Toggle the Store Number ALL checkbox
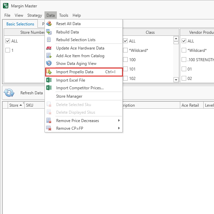 click(8, 41)
